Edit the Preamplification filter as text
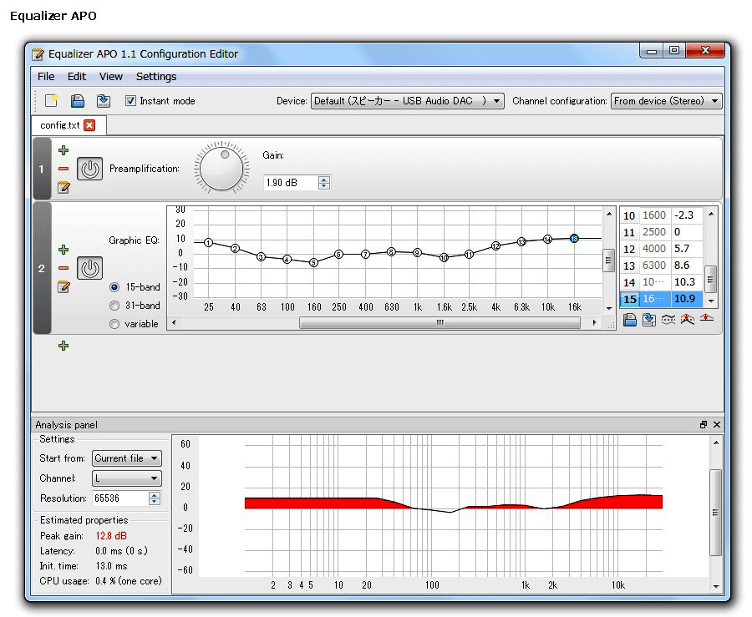Viewport: 752px width, 617px height. tap(64, 187)
